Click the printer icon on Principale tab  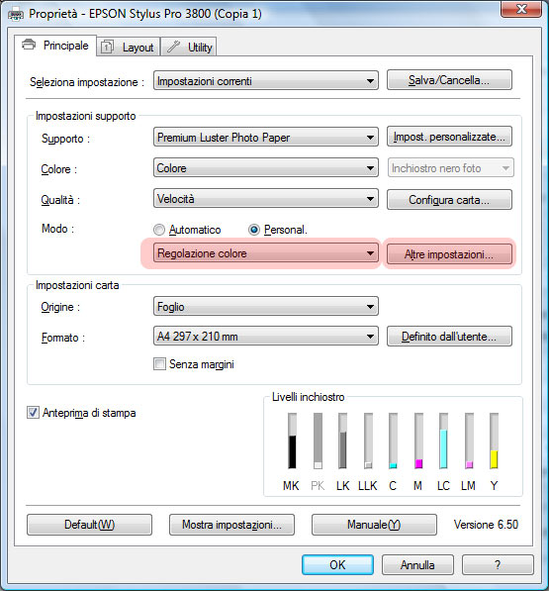click(29, 45)
